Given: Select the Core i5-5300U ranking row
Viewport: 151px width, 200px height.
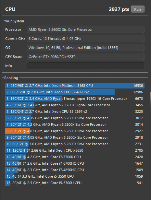Looking at the screenshot, I should (75, 183).
